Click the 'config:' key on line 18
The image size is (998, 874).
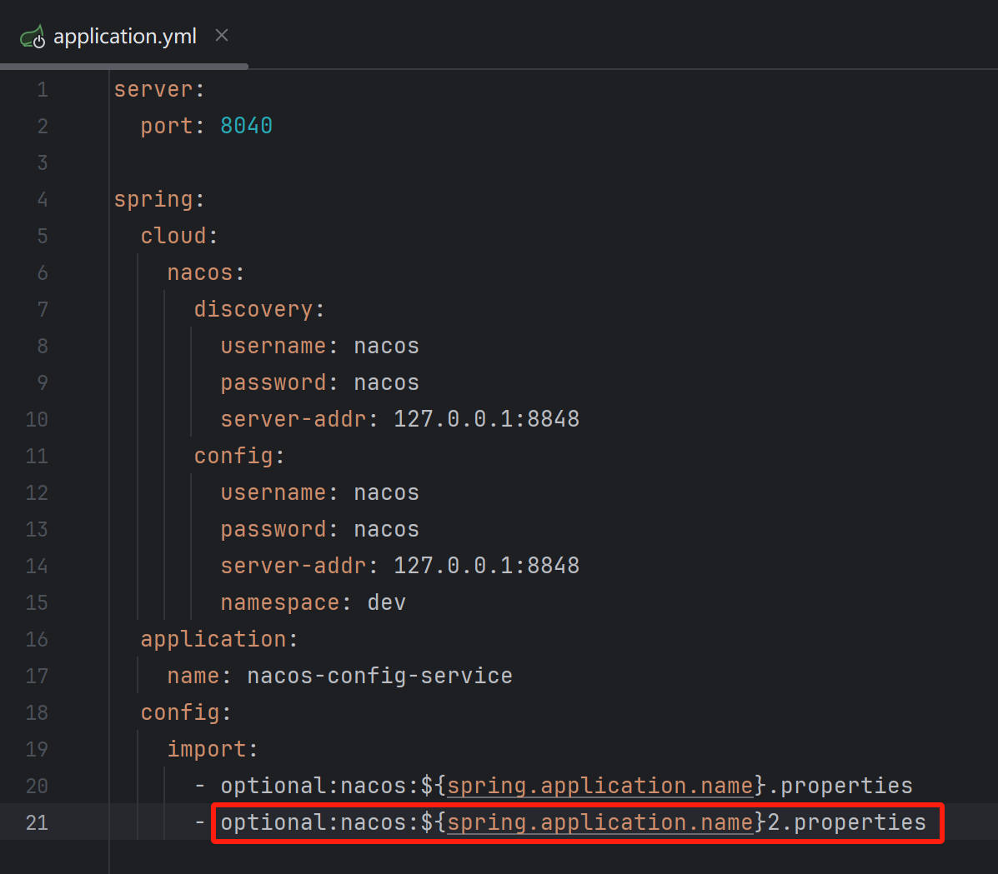pos(186,713)
